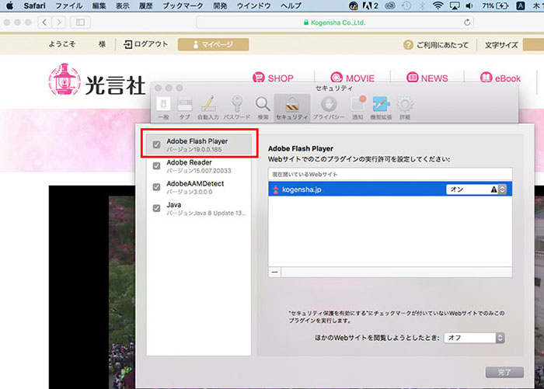544x389 pixels.
Task: Open the SHOP navigation link
Action: pyautogui.click(x=273, y=78)
